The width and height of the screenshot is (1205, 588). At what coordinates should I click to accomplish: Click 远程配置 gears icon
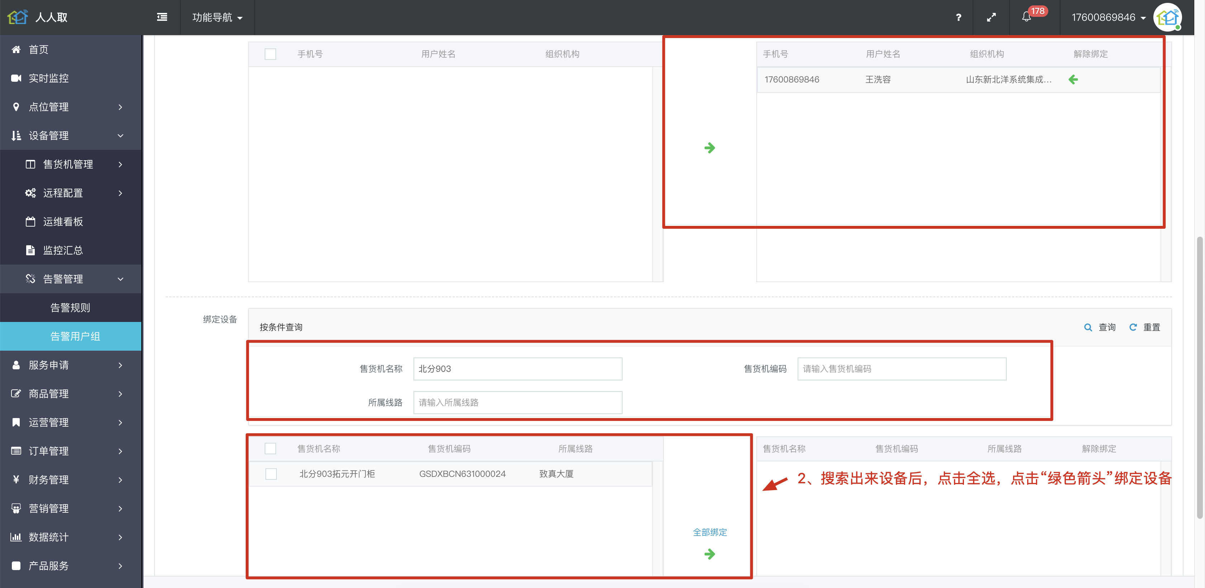pyautogui.click(x=30, y=193)
